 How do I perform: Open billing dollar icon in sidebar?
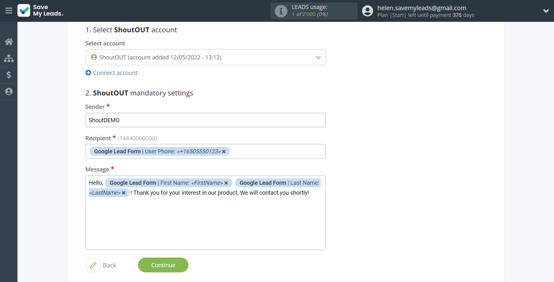coord(9,75)
